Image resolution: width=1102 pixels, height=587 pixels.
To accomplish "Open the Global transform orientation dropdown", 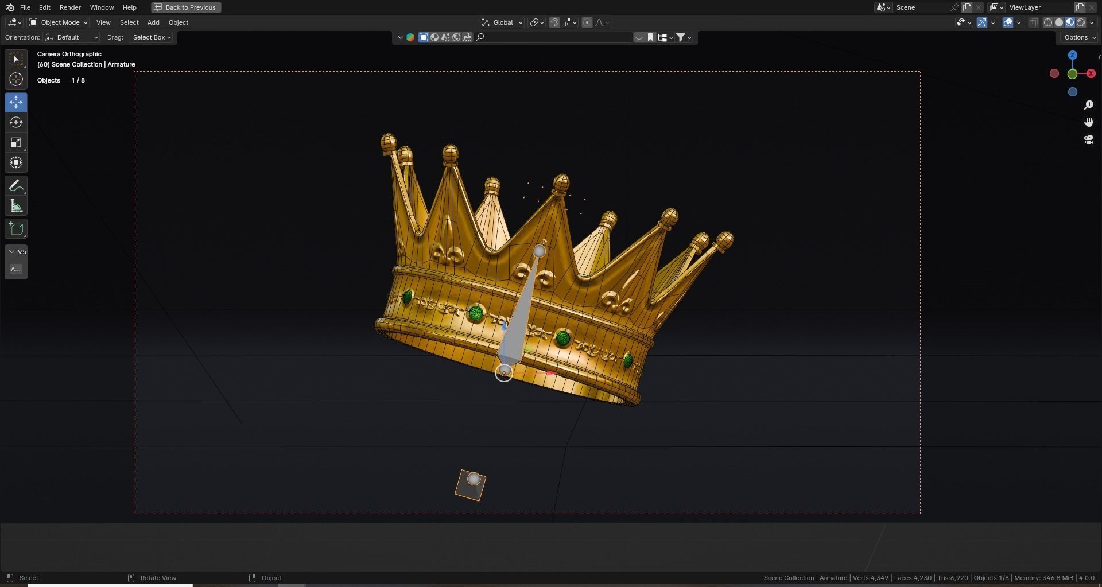I will (502, 22).
